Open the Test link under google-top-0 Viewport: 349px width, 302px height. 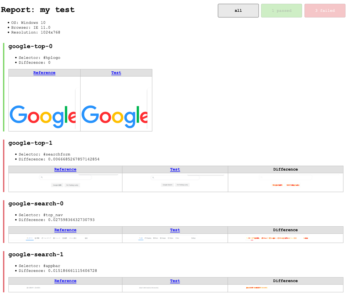point(116,73)
